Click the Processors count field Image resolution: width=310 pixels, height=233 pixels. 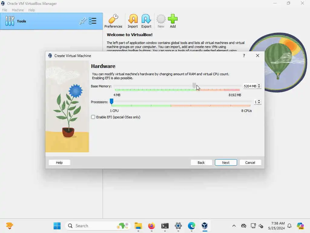tap(256, 102)
